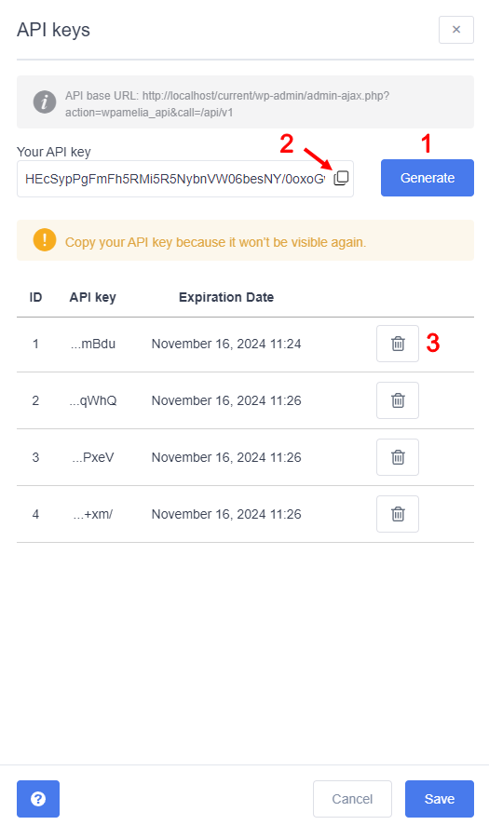Screen dimensions: 489x825
Task: Open help with the question mark button
Action: [38, 799]
